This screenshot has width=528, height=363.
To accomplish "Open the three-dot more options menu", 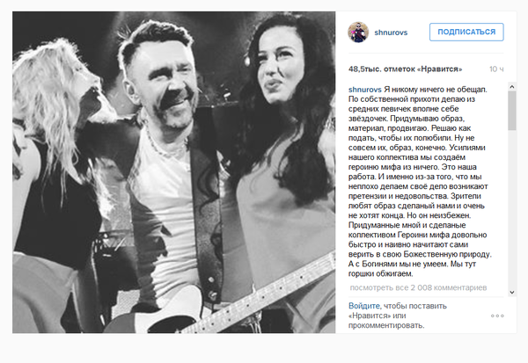I will [497, 316].
